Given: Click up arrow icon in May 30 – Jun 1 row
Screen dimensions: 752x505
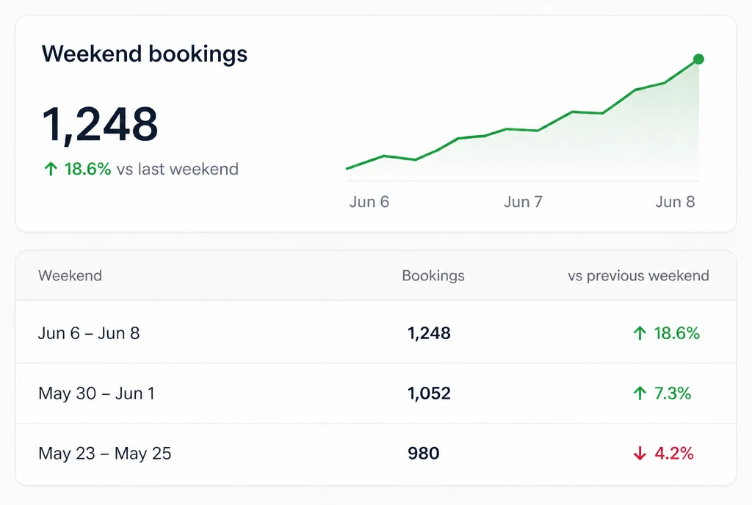Looking at the screenshot, I should click(x=640, y=393).
